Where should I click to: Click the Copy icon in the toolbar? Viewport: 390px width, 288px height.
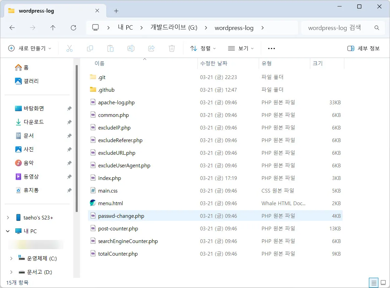click(90, 48)
